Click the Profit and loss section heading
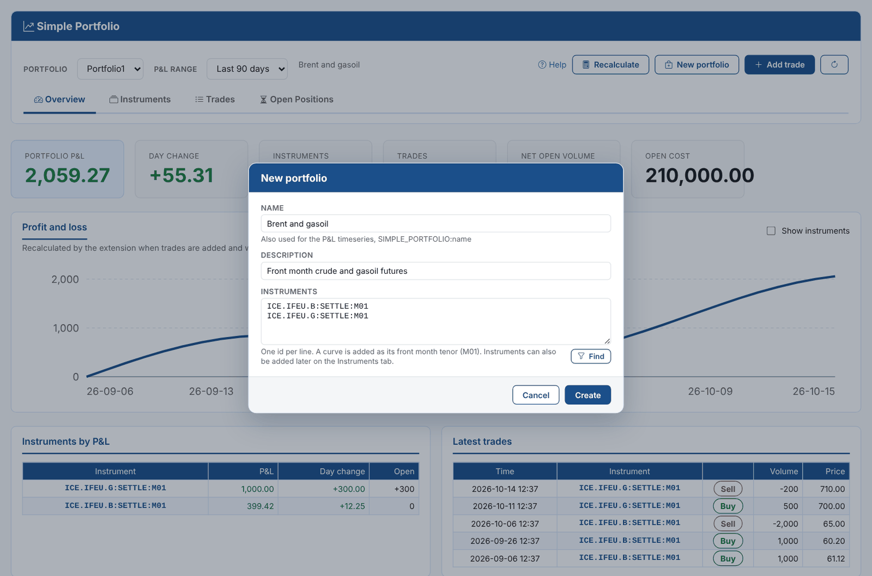Image resolution: width=872 pixels, height=576 pixels. click(55, 227)
